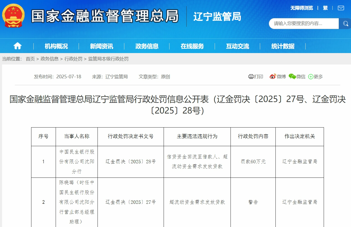Focus the search input field

[304, 24]
